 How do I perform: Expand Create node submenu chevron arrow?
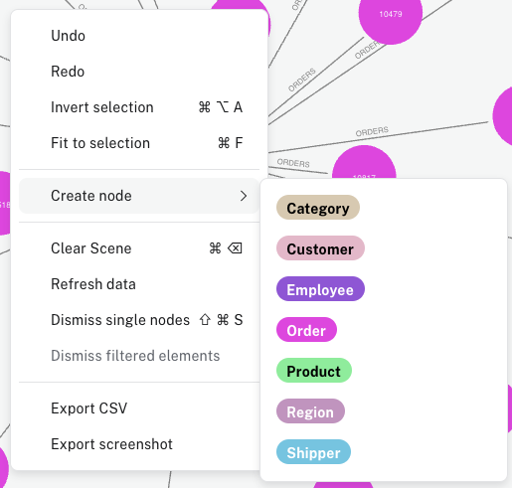[244, 196]
